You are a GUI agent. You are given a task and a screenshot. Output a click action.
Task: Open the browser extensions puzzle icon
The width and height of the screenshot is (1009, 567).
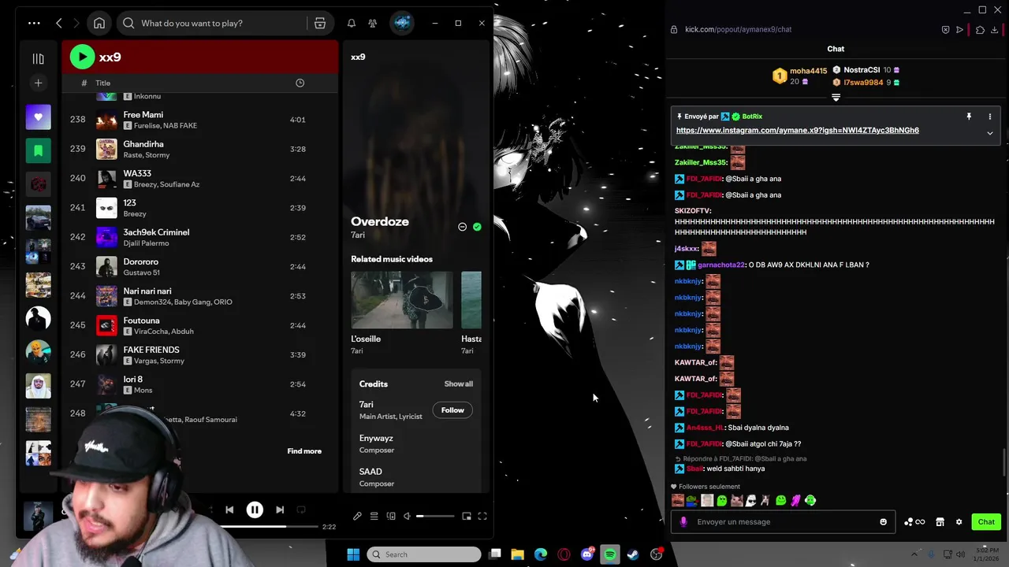tap(980, 30)
